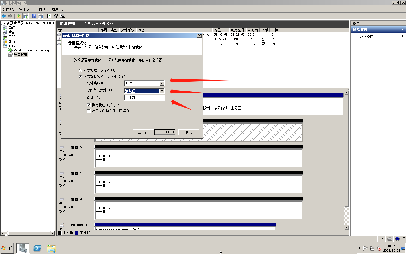Select the 存储 node in the tree

pos(12,46)
